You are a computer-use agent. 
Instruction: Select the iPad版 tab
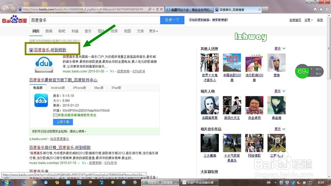pyautogui.click(x=116, y=88)
